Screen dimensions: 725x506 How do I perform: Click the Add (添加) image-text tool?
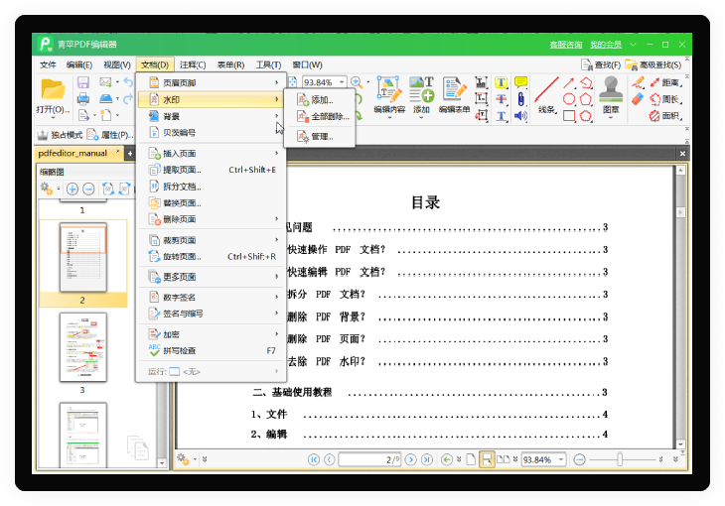point(421,95)
